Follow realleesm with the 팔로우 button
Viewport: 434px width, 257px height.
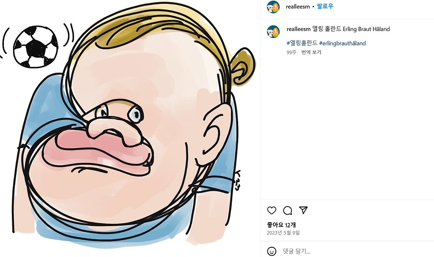click(325, 6)
